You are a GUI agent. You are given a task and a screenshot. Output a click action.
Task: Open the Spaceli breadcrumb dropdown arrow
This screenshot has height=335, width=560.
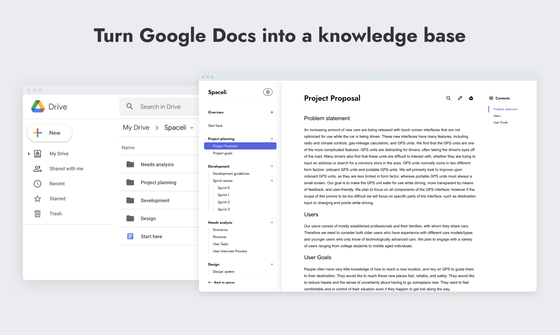click(193, 127)
